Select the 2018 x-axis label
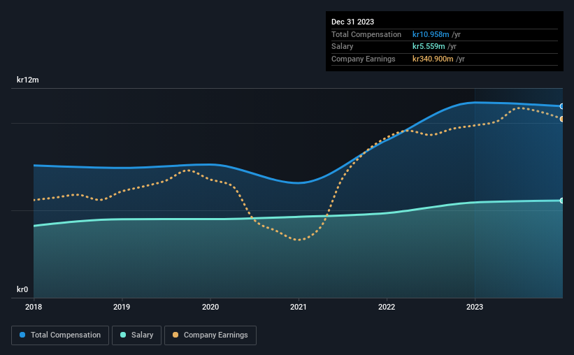The width and height of the screenshot is (574, 355). [34, 307]
